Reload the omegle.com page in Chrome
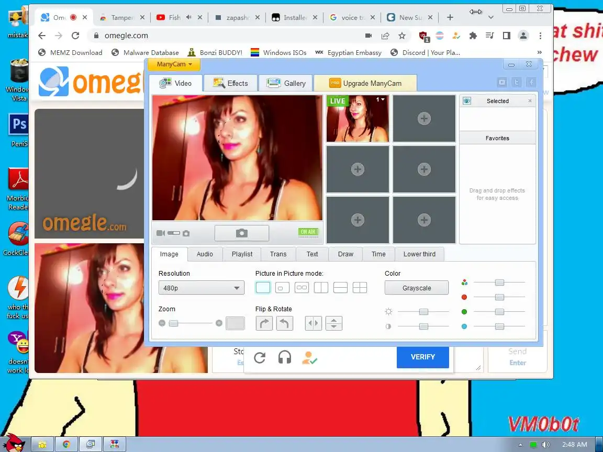 75,36
